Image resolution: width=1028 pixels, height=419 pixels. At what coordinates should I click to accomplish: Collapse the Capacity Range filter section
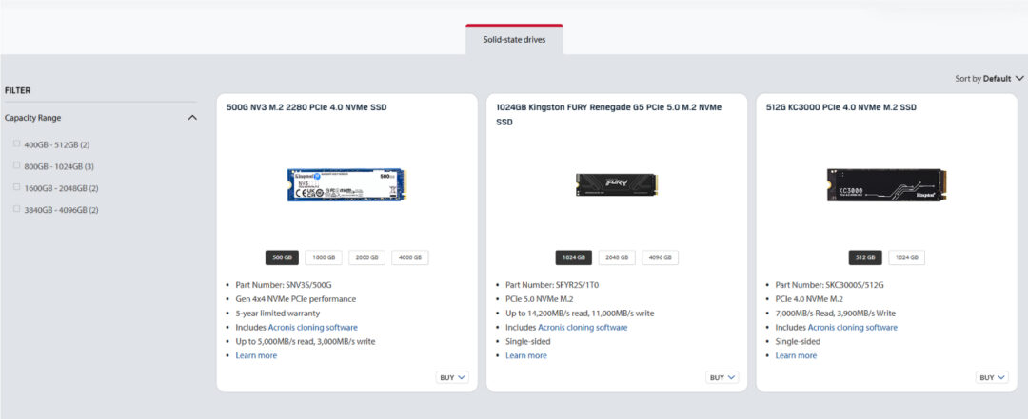point(192,118)
